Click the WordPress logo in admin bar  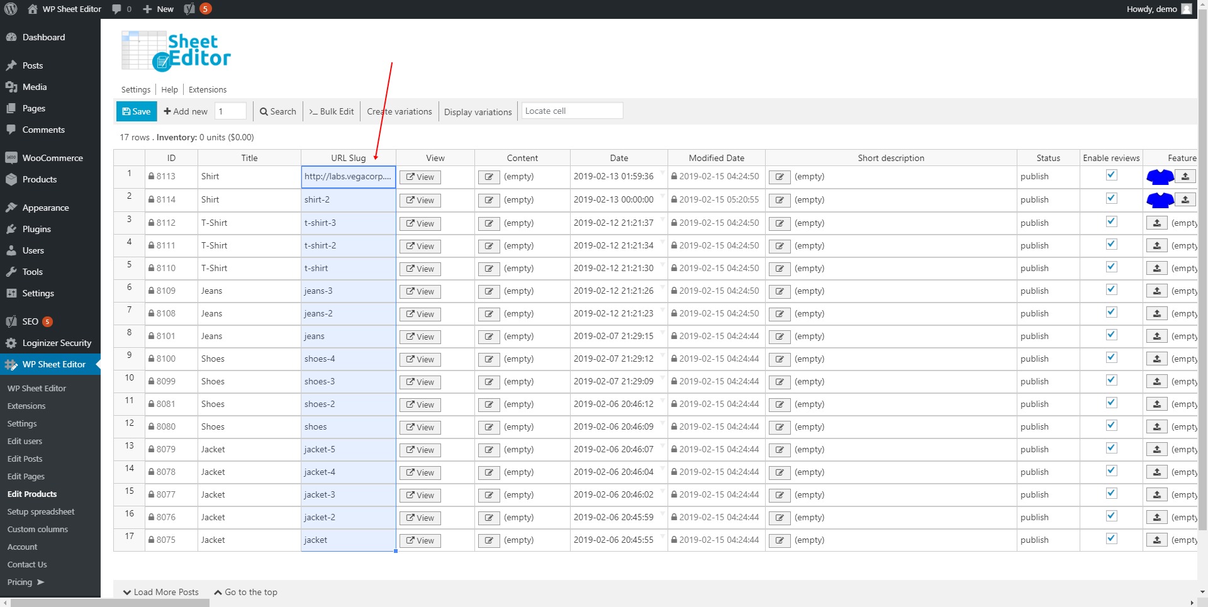(x=11, y=9)
